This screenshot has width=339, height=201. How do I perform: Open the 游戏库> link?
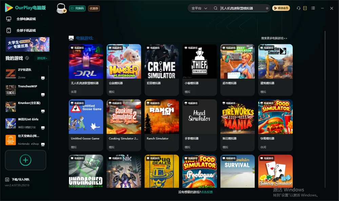click(42, 58)
